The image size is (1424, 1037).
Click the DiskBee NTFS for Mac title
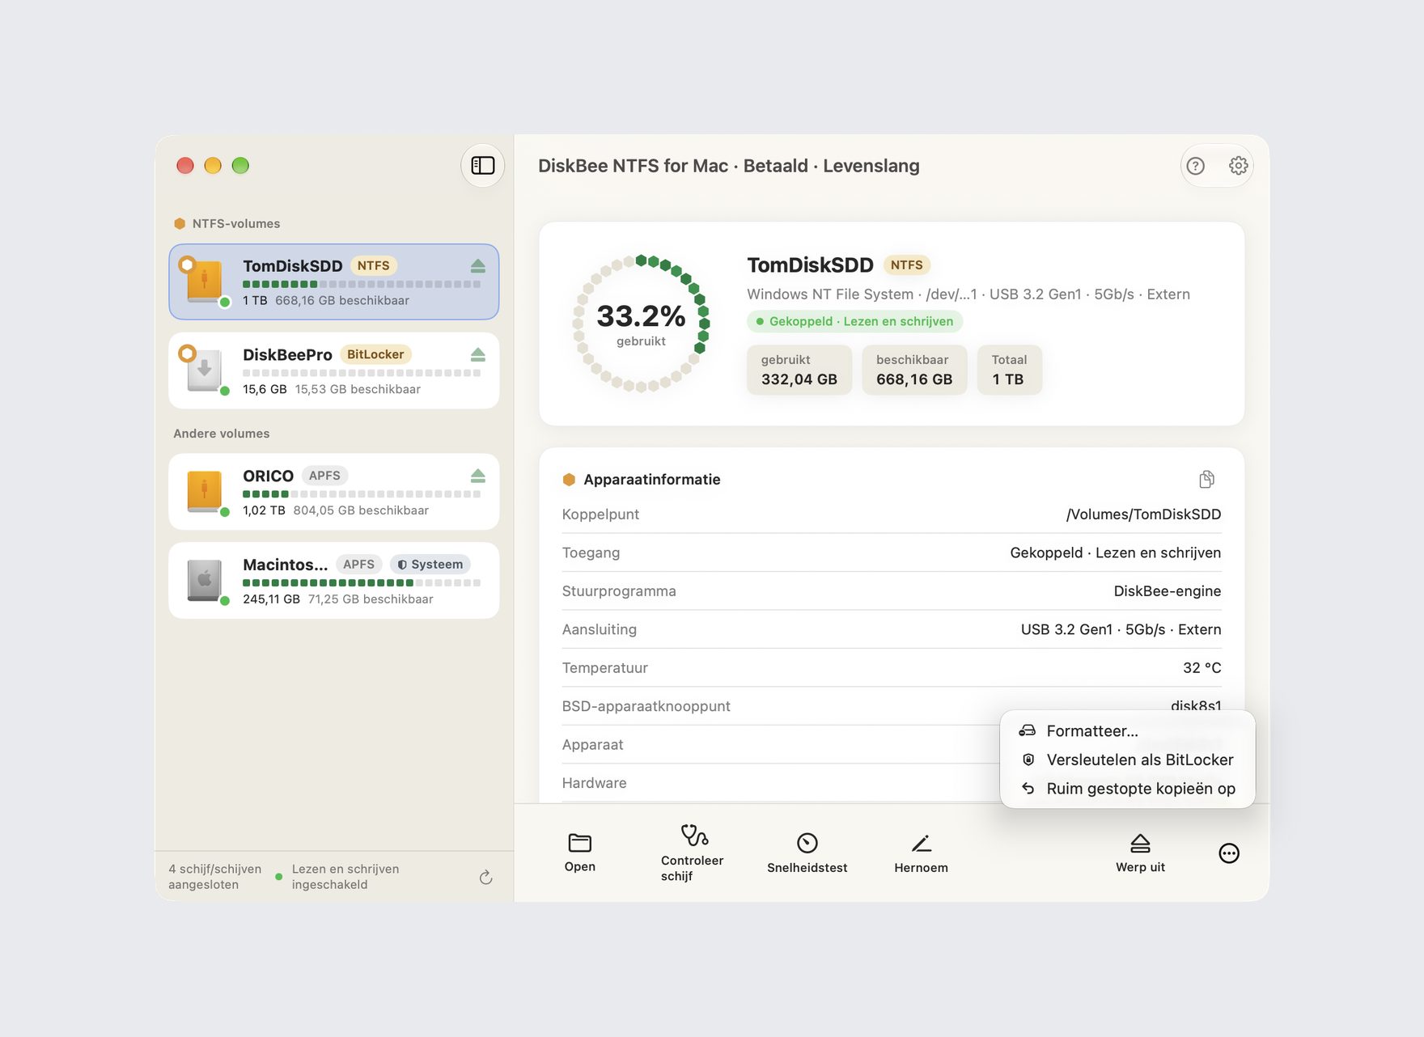click(x=728, y=166)
